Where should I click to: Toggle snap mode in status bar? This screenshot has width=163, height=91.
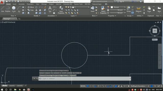point(91,86)
